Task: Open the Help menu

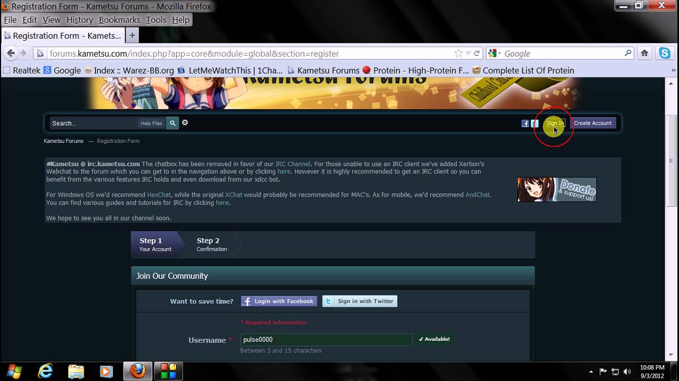Action: [180, 20]
